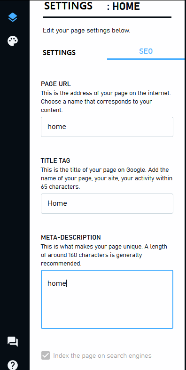Click the SETTINGS heading at the top
The height and width of the screenshot is (370, 186).
tap(68, 6)
